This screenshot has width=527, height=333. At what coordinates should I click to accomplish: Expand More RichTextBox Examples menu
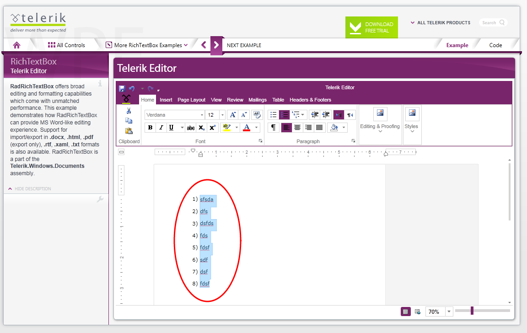pos(147,45)
